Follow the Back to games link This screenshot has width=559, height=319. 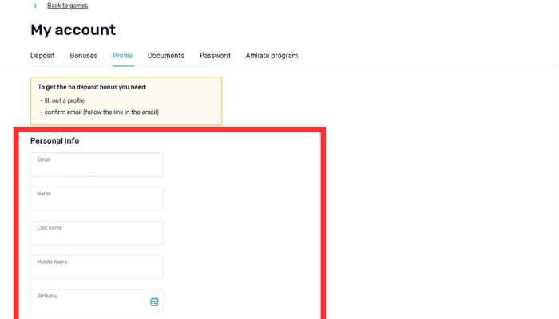pos(67,6)
